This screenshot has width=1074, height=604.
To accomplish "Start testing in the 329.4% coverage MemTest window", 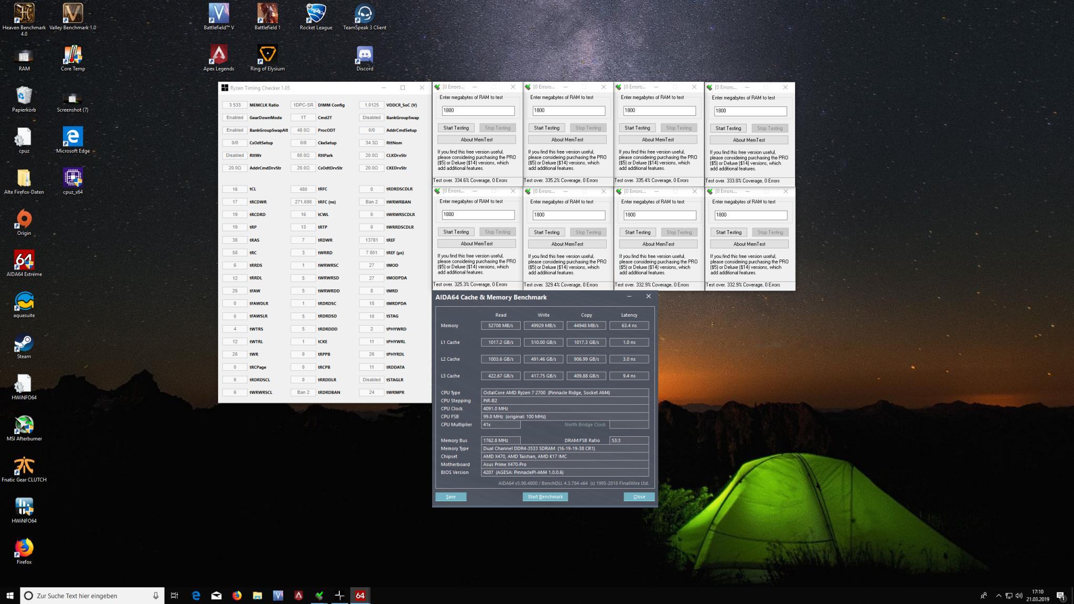I will [546, 232].
